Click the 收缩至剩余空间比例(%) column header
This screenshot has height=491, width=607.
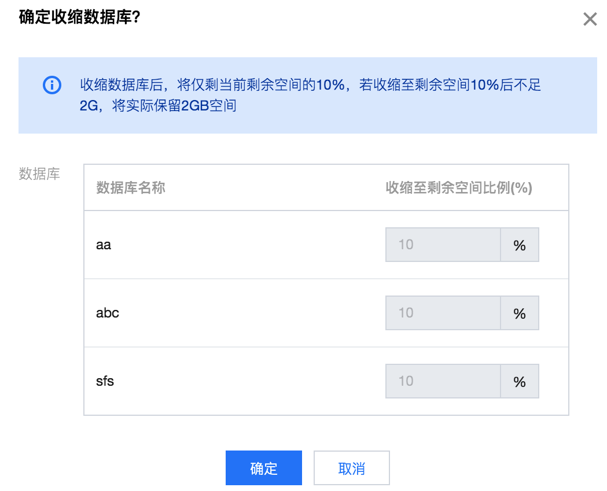[459, 187]
